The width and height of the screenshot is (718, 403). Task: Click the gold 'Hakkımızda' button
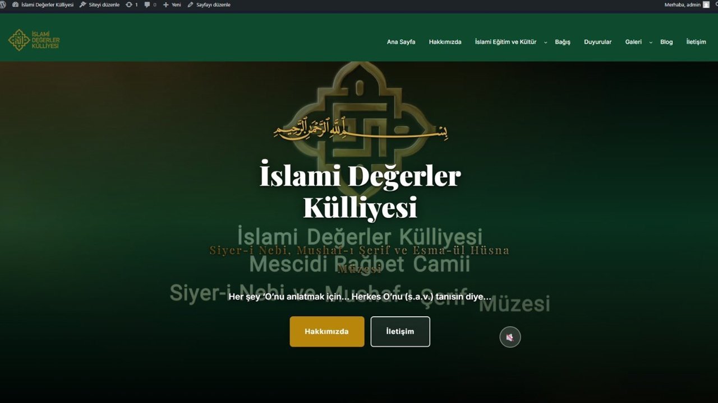tap(326, 331)
